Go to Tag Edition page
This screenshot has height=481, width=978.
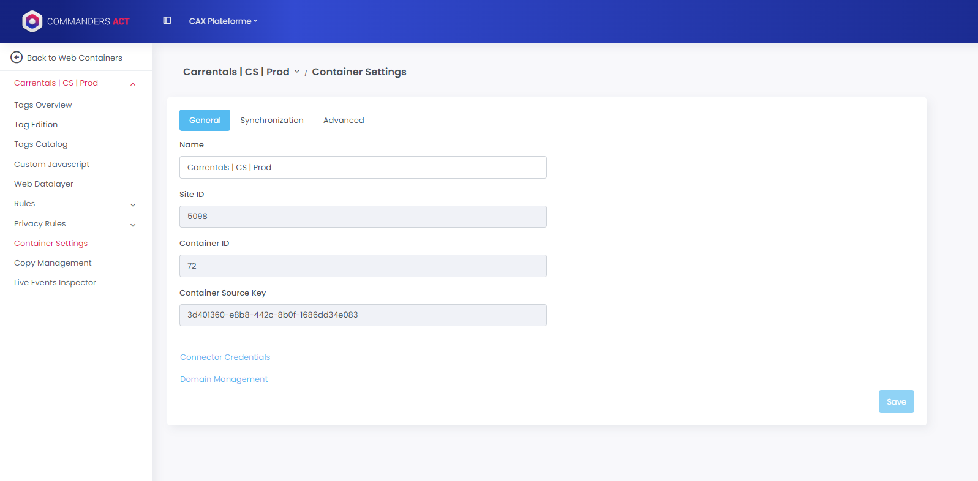tap(36, 125)
